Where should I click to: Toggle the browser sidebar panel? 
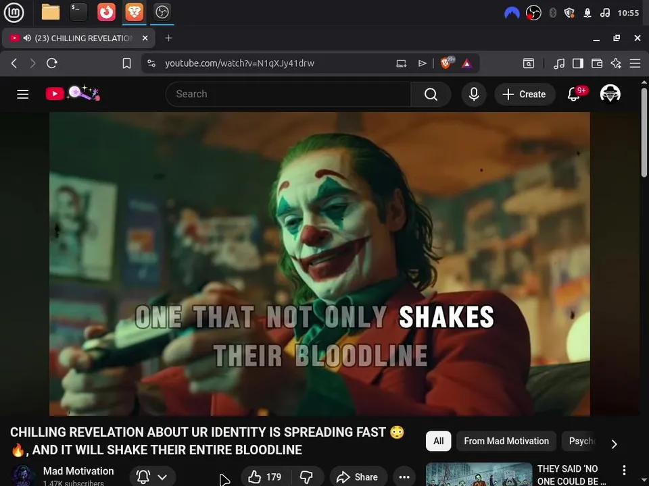[x=578, y=63]
